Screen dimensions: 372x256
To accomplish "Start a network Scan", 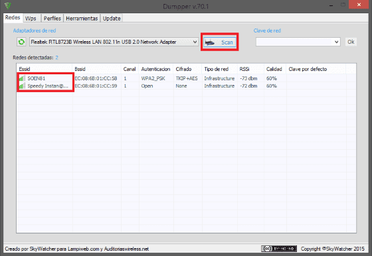I will coord(220,42).
